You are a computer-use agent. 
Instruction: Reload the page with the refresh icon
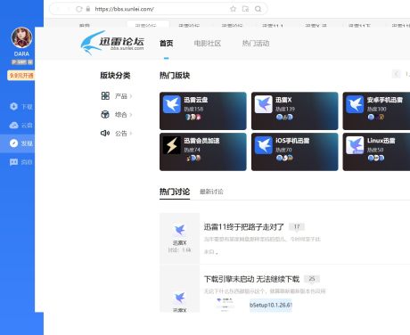coord(79,9)
